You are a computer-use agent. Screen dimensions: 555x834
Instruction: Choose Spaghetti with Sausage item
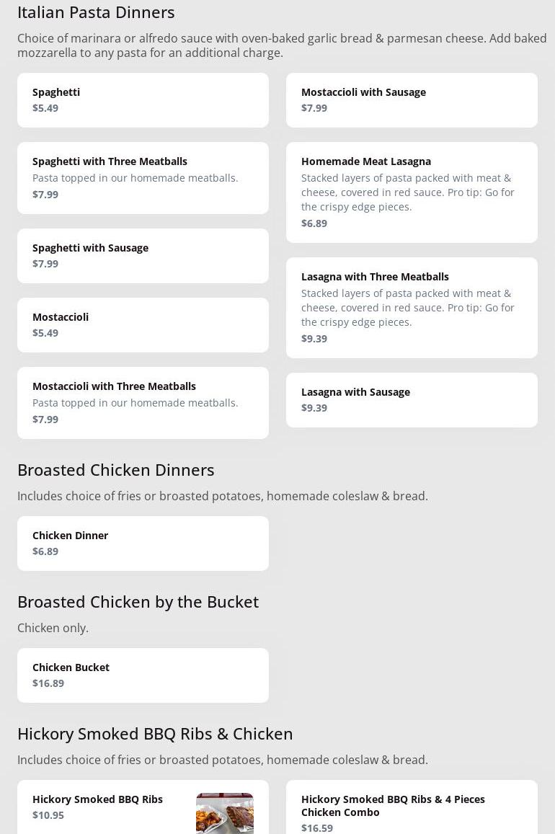click(143, 255)
